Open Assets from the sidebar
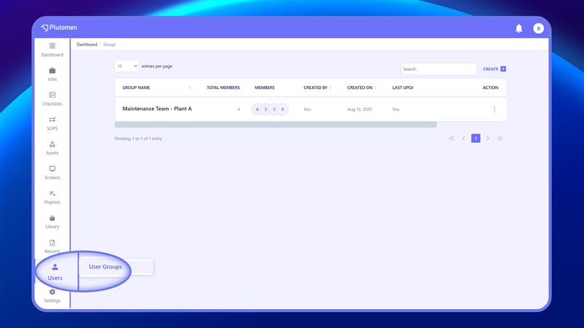Viewport: 584px width, 328px height. click(x=52, y=148)
